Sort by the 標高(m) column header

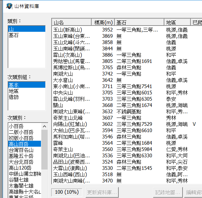coord(103,22)
